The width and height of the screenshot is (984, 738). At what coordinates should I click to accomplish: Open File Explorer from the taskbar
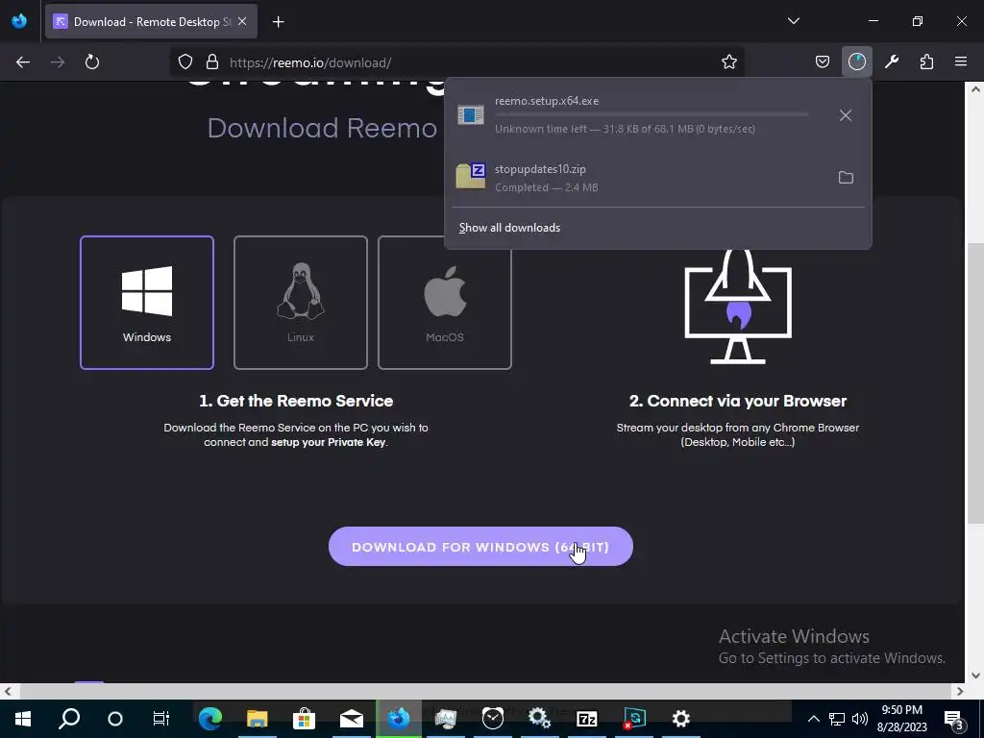coord(258,719)
